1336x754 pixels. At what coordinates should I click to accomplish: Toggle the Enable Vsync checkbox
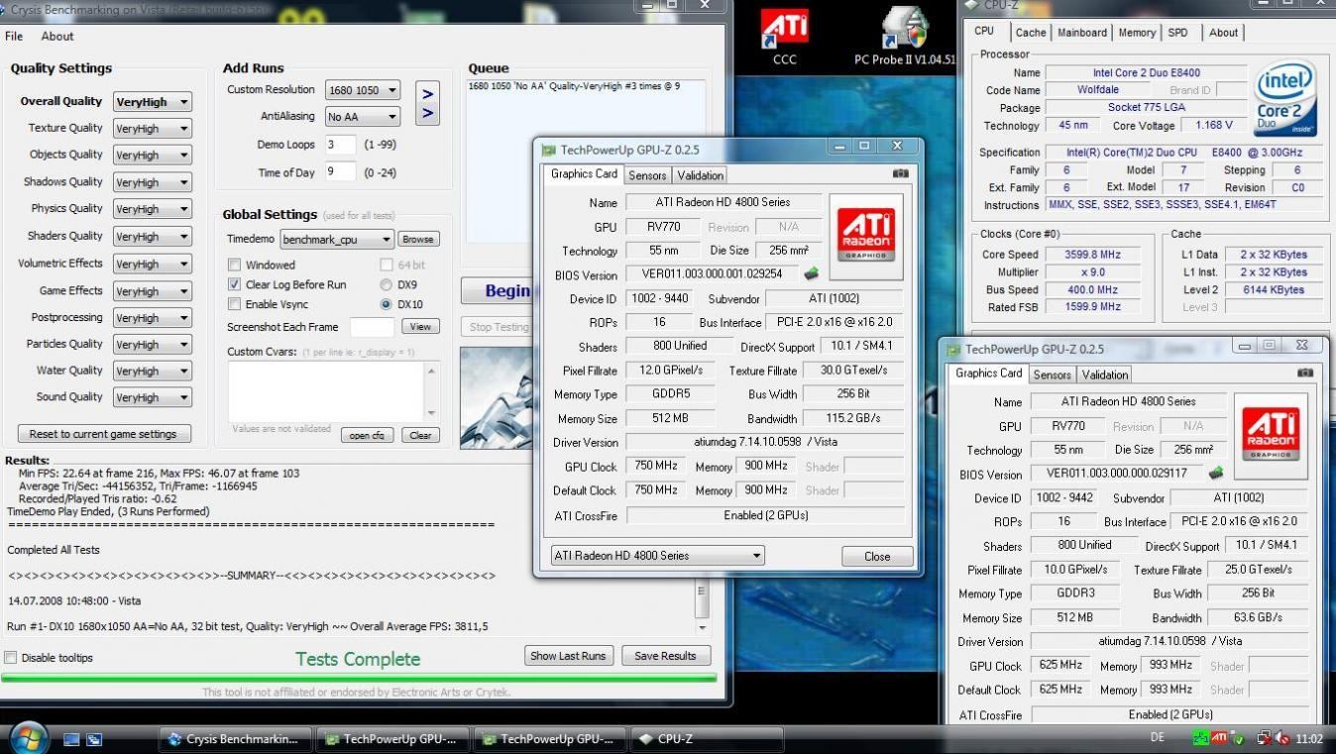(x=234, y=304)
